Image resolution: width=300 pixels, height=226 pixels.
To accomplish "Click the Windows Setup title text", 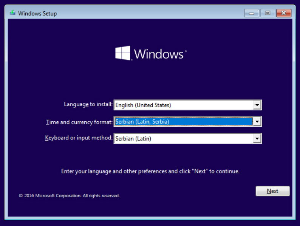I will [37, 14].
